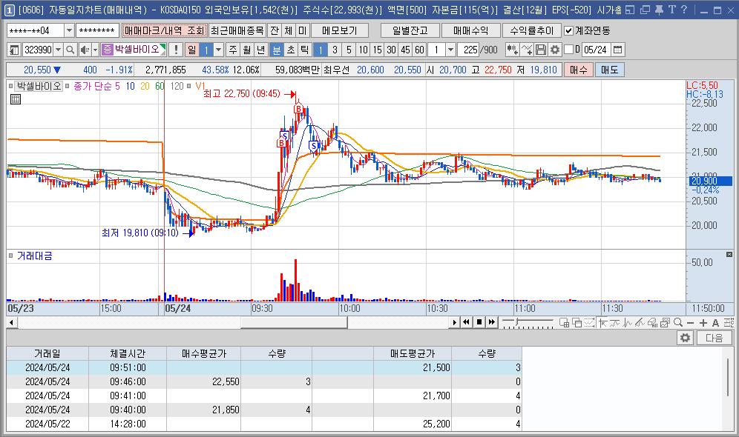The width and height of the screenshot is (739, 437).
Task: Click the chart zoom slider handle
Action: [517, 321]
